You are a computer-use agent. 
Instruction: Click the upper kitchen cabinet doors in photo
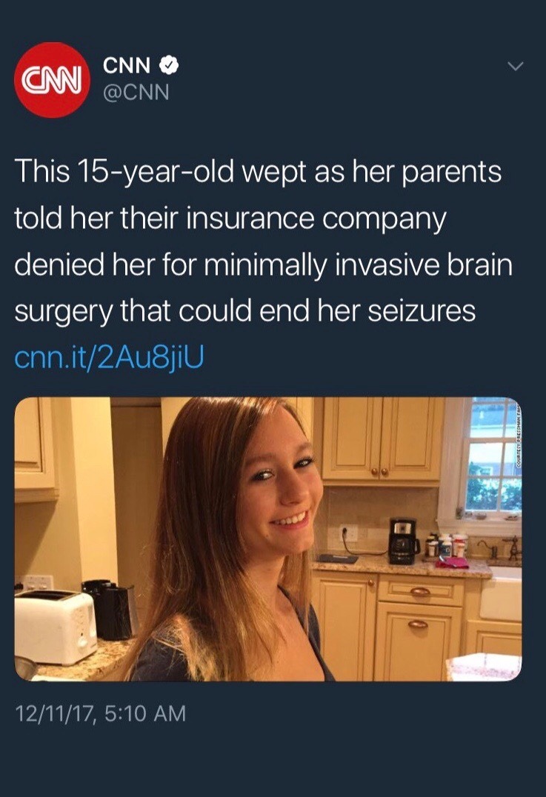[381, 439]
